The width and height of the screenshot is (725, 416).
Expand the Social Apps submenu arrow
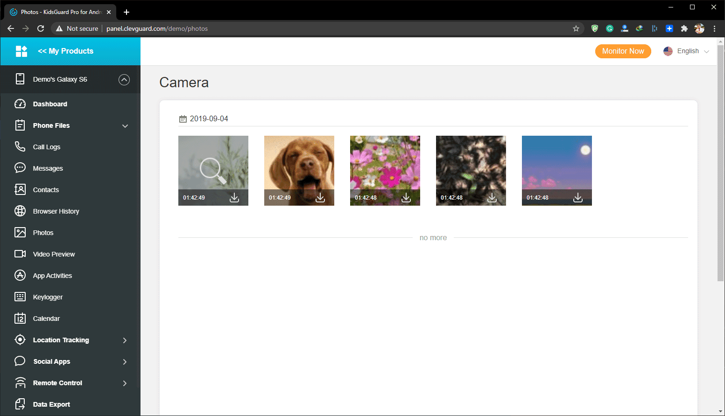[125, 362]
